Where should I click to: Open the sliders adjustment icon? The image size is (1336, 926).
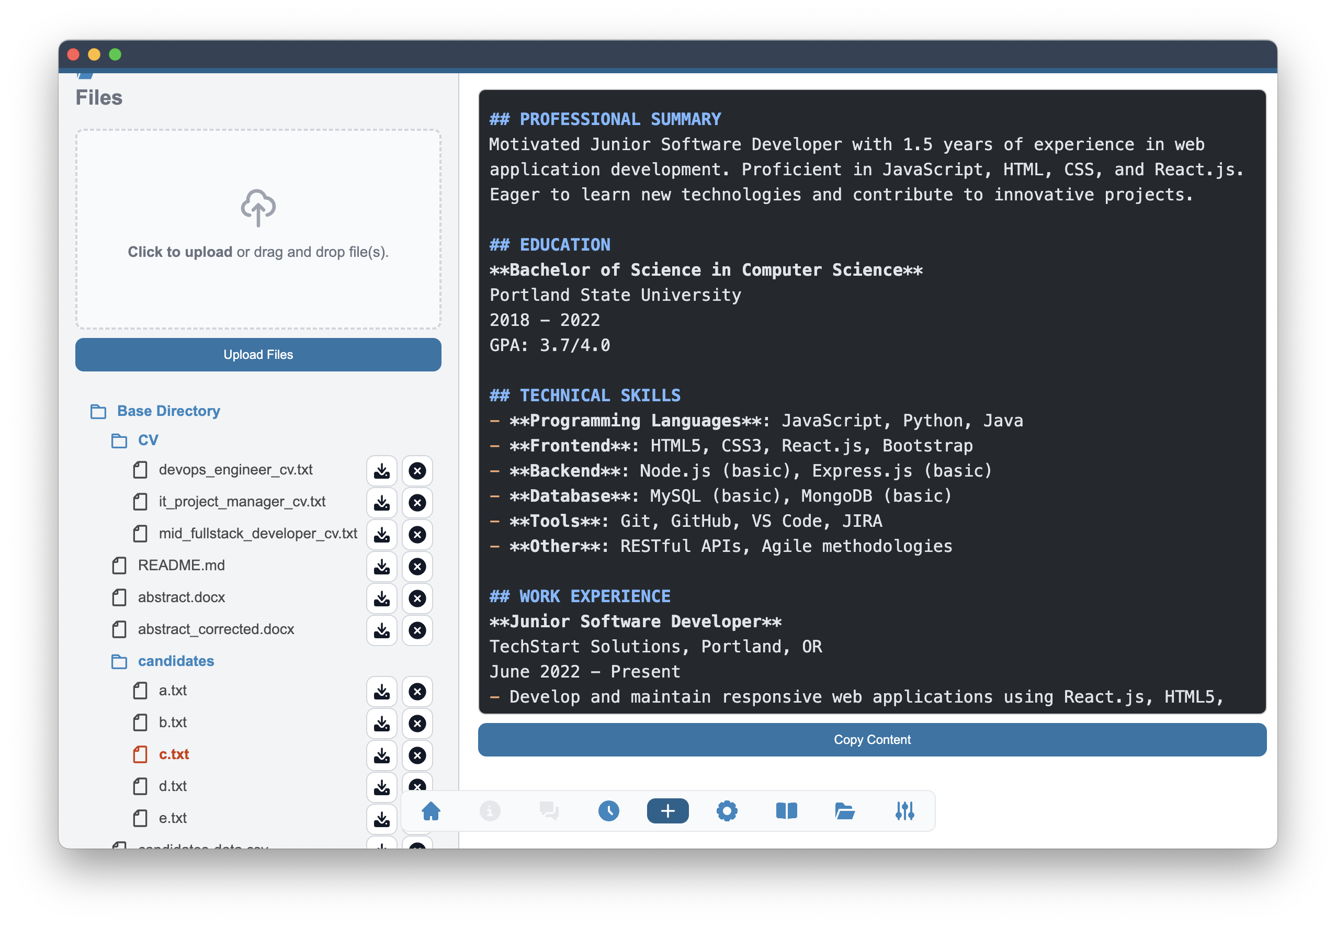(904, 810)
